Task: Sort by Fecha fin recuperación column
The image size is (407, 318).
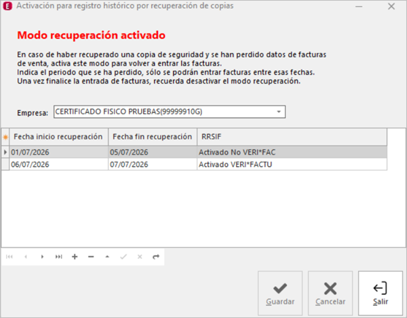Action: [153, 137]
